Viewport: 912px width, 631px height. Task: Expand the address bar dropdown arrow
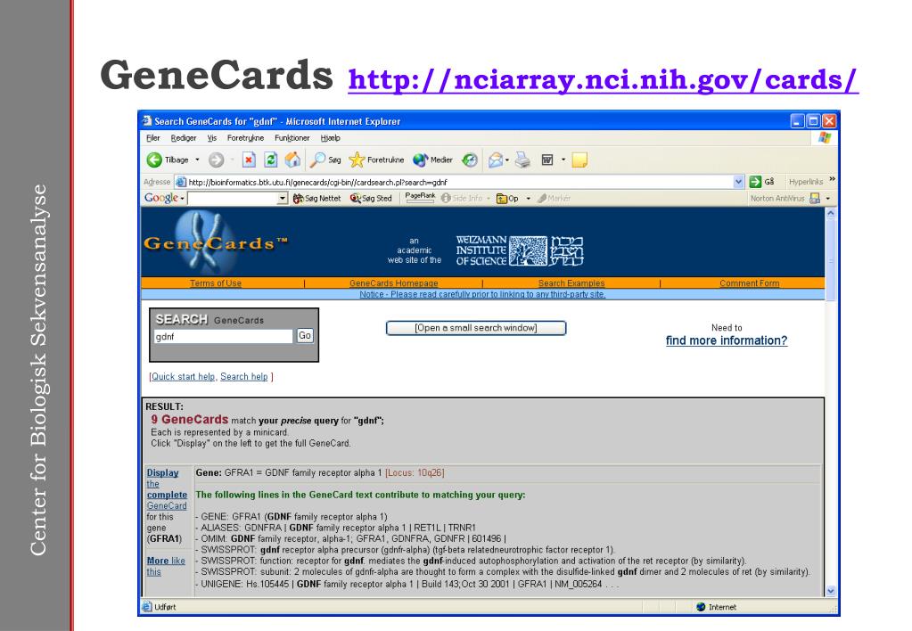[x=738, y=182]
